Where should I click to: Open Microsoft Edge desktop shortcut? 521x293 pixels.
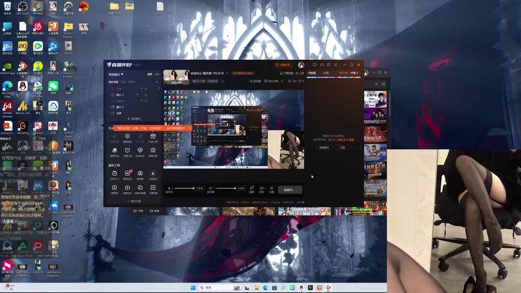point(7,89)
